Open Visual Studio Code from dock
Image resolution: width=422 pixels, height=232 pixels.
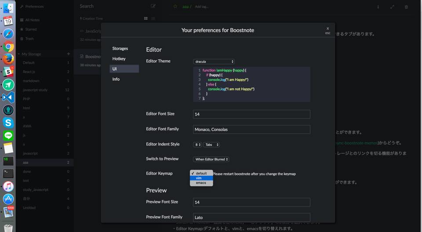8,97
